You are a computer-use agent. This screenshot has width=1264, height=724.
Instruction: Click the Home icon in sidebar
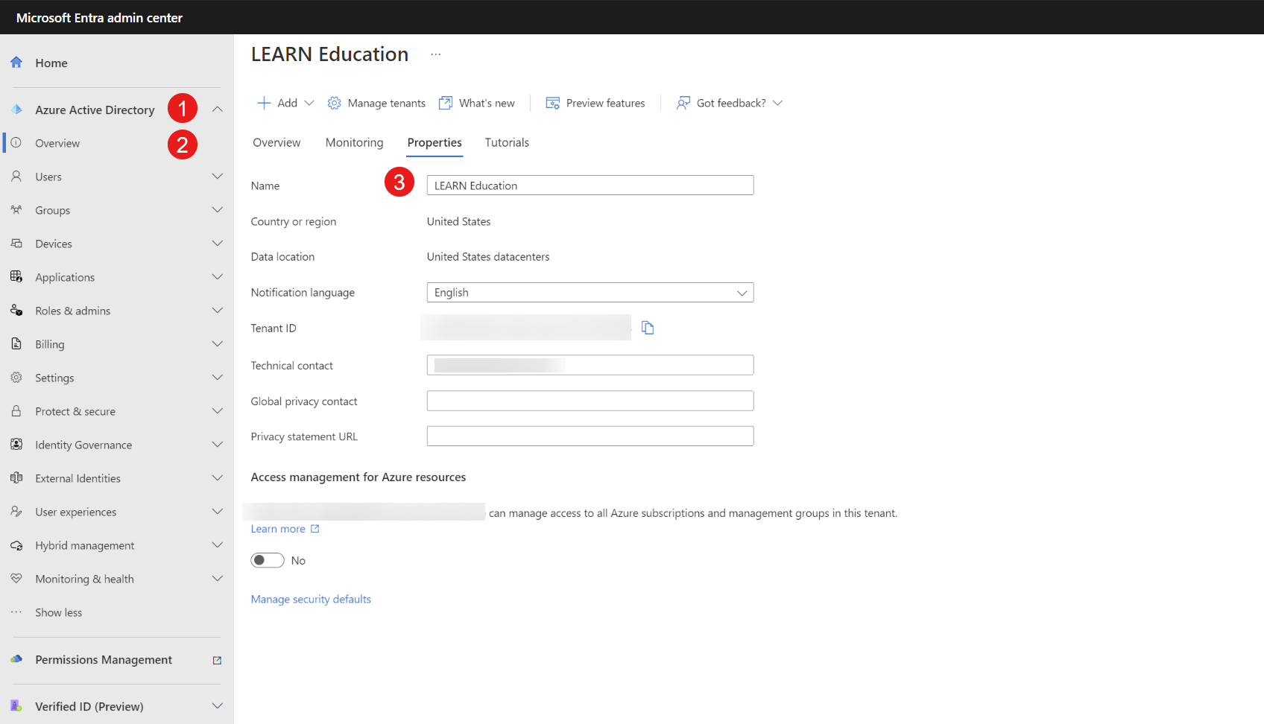16,63
